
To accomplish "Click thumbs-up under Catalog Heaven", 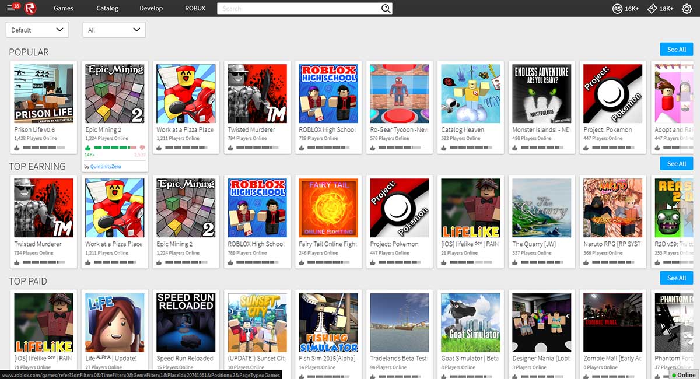I will [x=444, y=148].
